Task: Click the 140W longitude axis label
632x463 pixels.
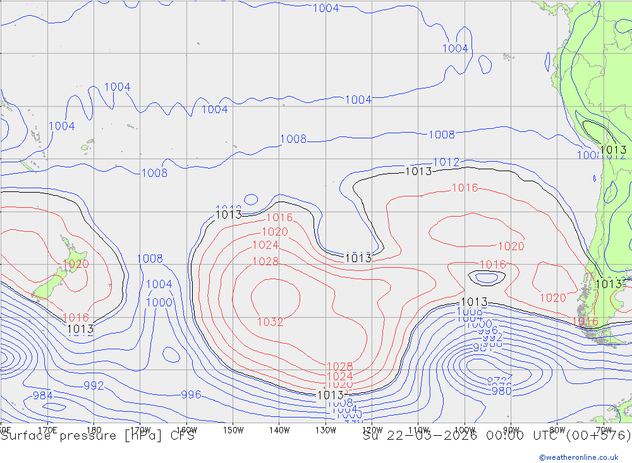Action: [x=279, y=430]
